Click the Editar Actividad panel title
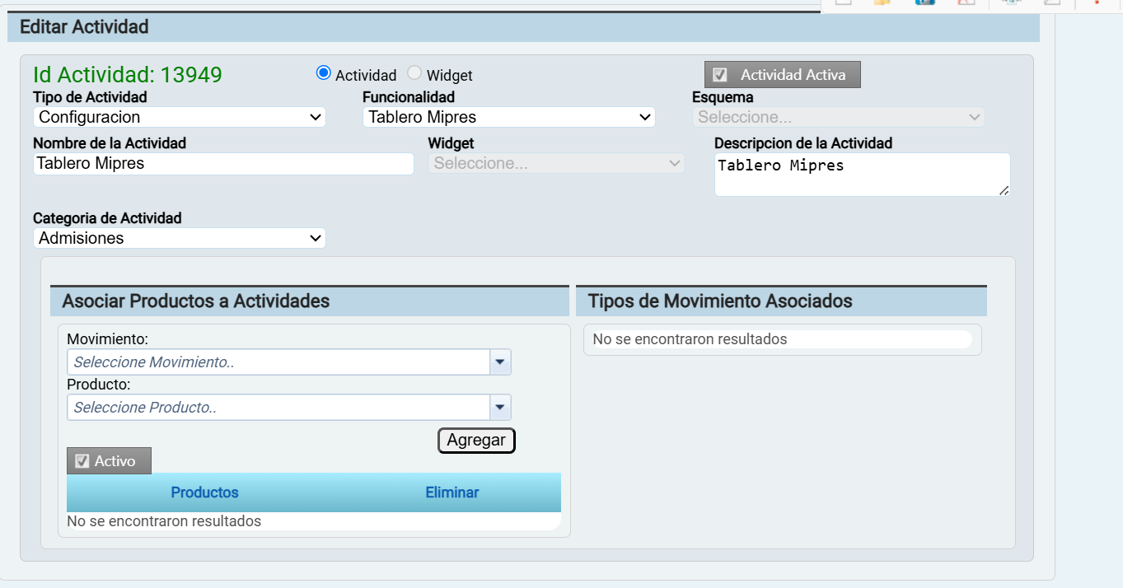 coord(84,27)
